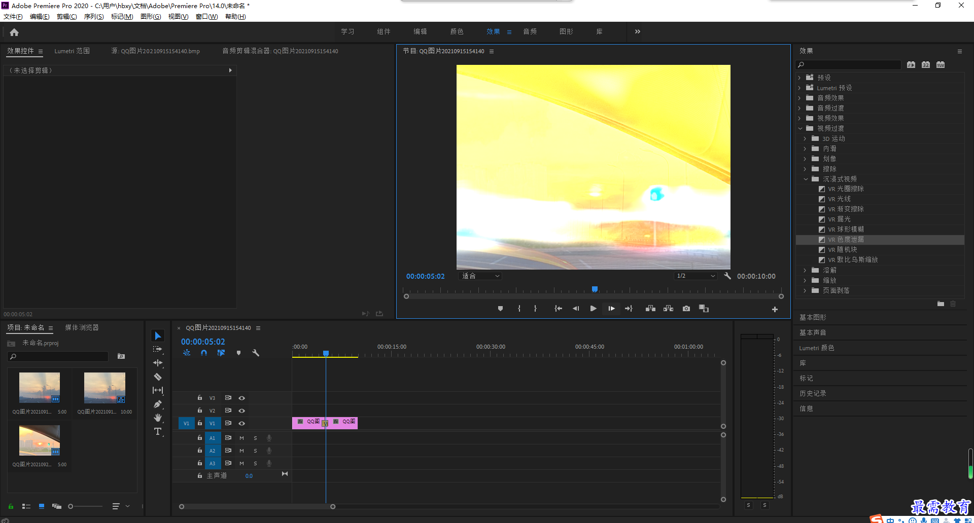
Task: Open the 基本图形 panel
Action: (x=813, y=317)
